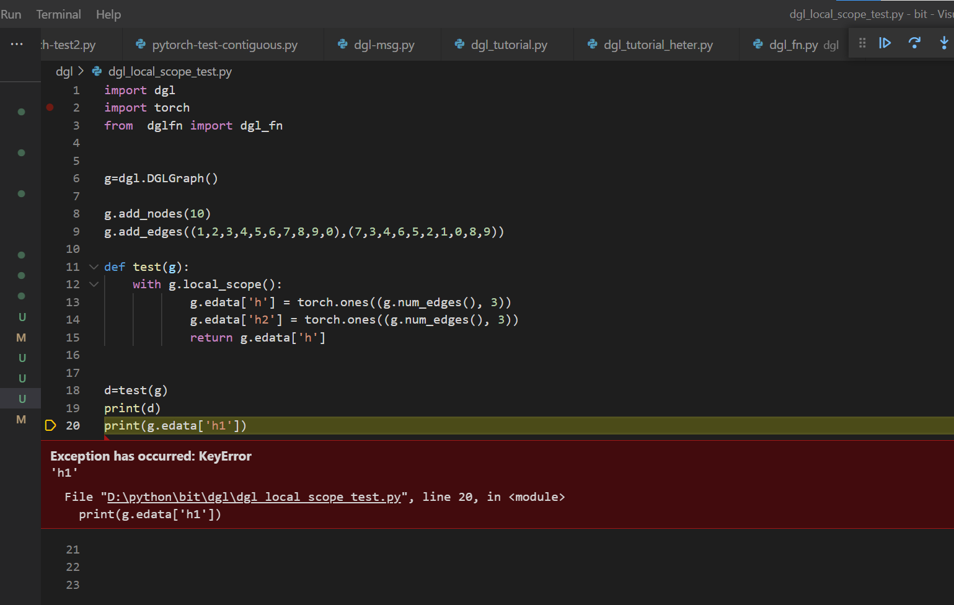
Task: Collapse the local_scope block at line 12
Action: pos(93,284)
